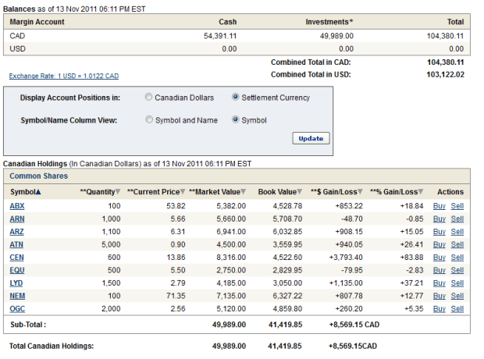Sort holdings by Book Value arrow
This screenshot has width=484, height=359.
tap(300, 192)
